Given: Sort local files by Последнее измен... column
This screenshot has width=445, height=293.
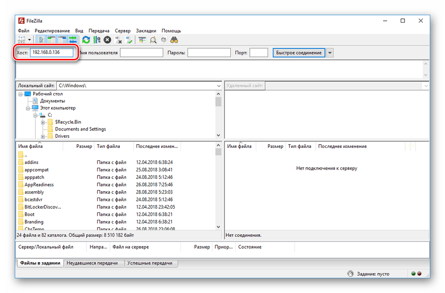Looking at the screenshot, I should click(x=157, y=146).
